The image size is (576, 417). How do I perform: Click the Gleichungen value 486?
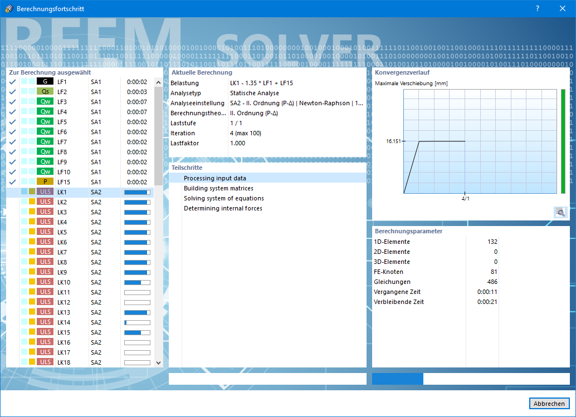click(492, 282)
